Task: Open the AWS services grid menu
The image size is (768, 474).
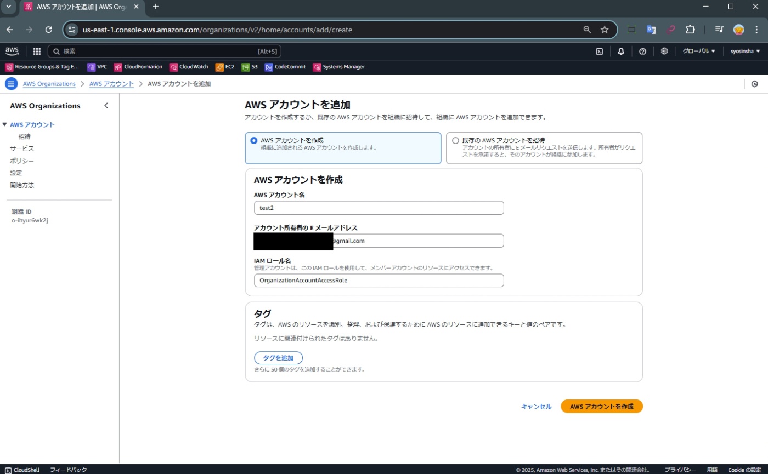Action: point(37,52)
